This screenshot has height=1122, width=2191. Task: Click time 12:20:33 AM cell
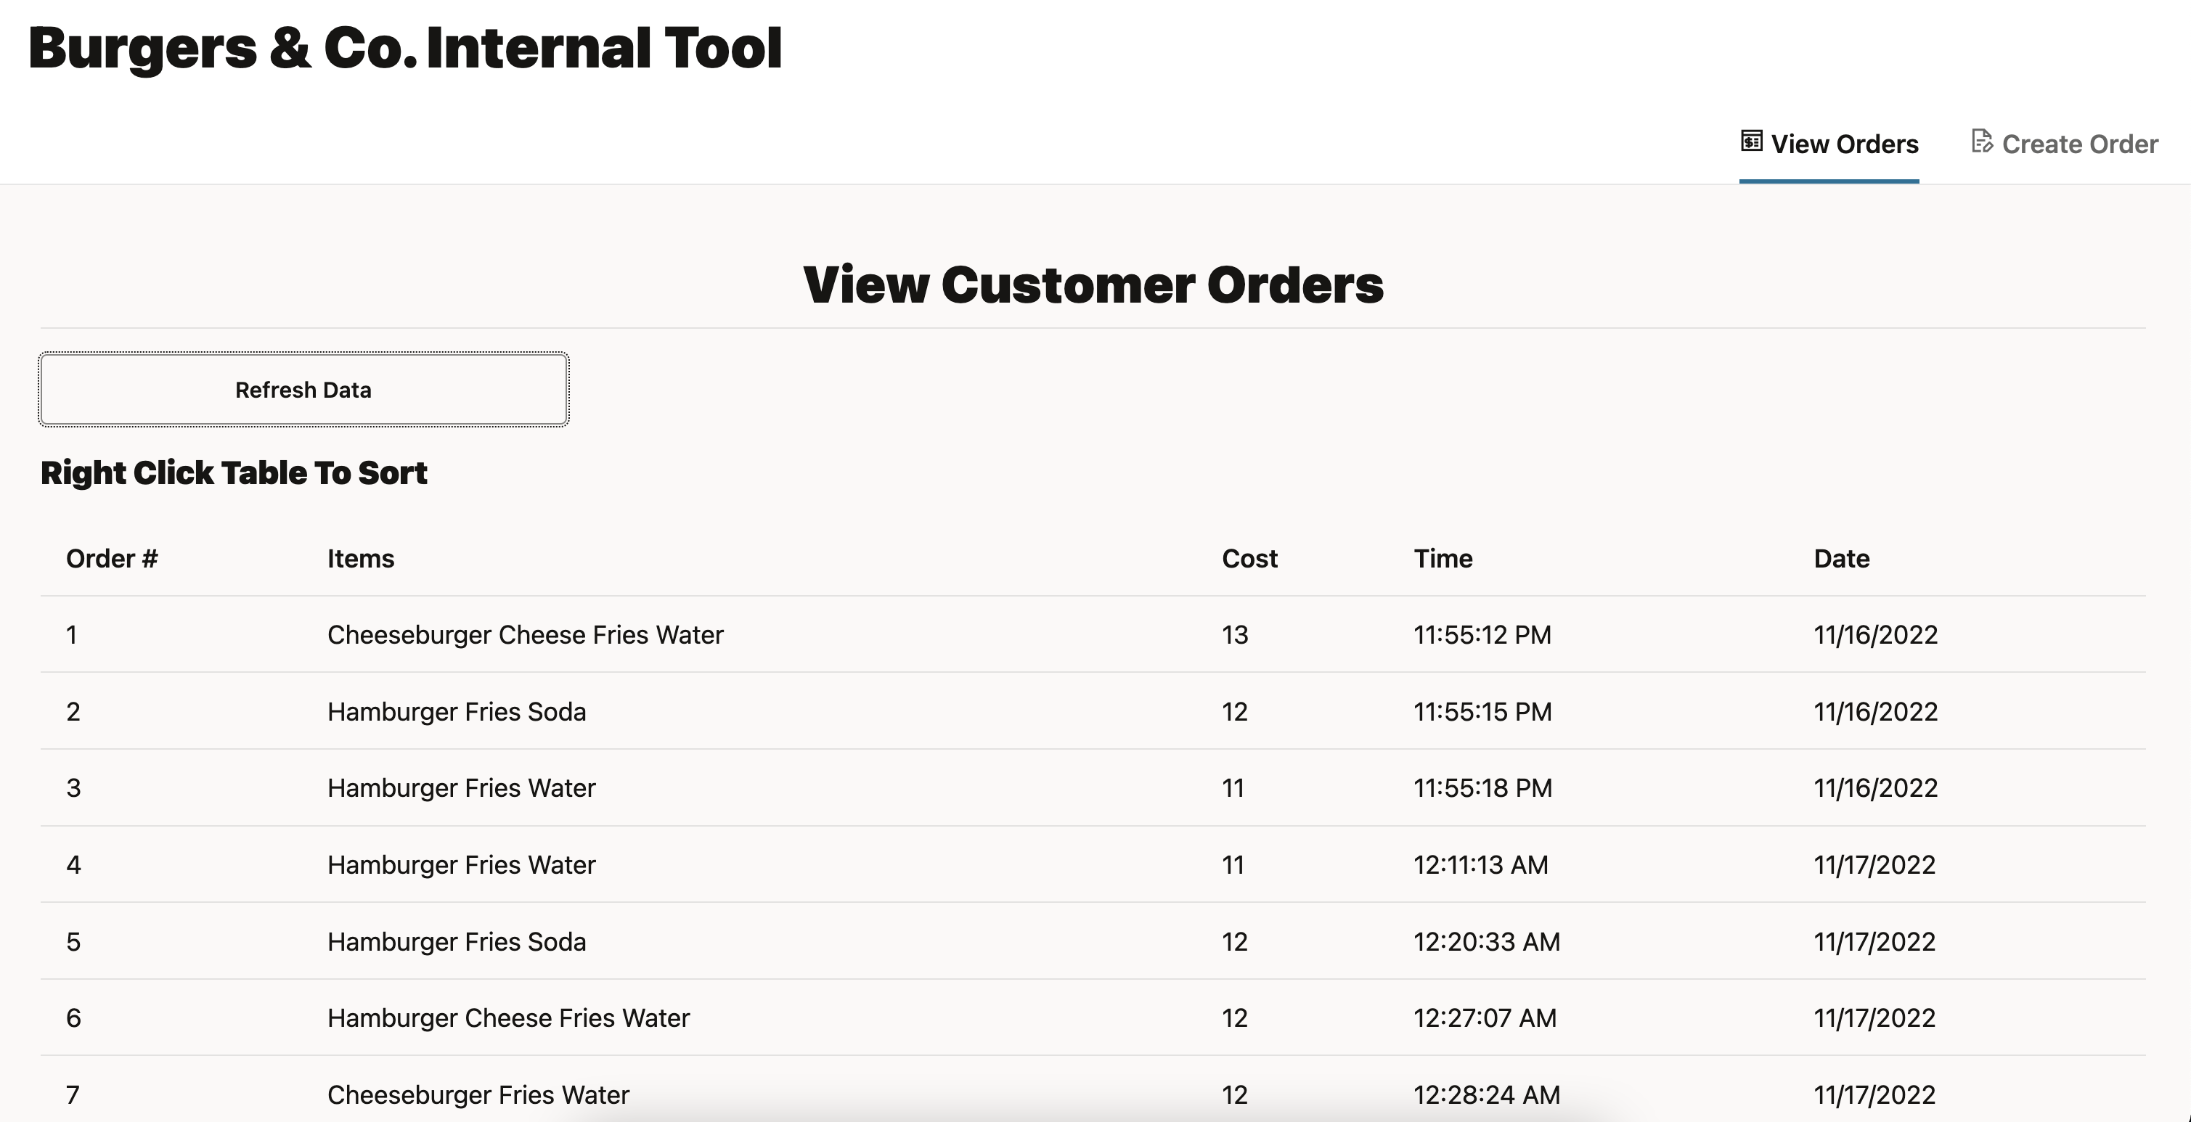tap(1487, 942)
